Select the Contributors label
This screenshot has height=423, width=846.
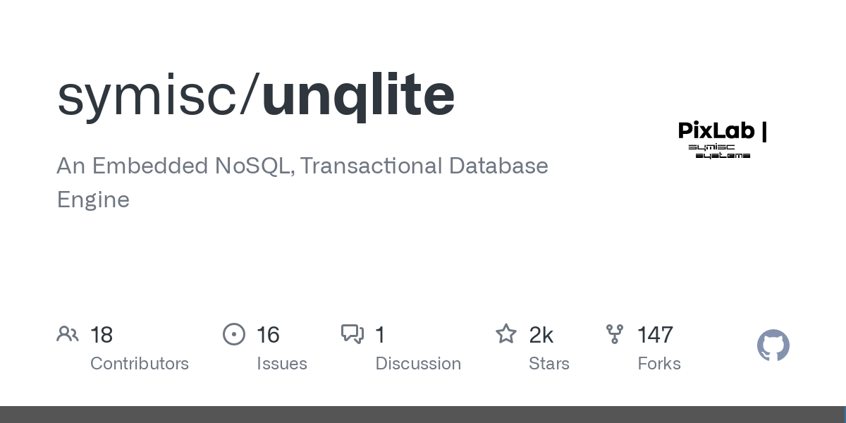point(140,364)
